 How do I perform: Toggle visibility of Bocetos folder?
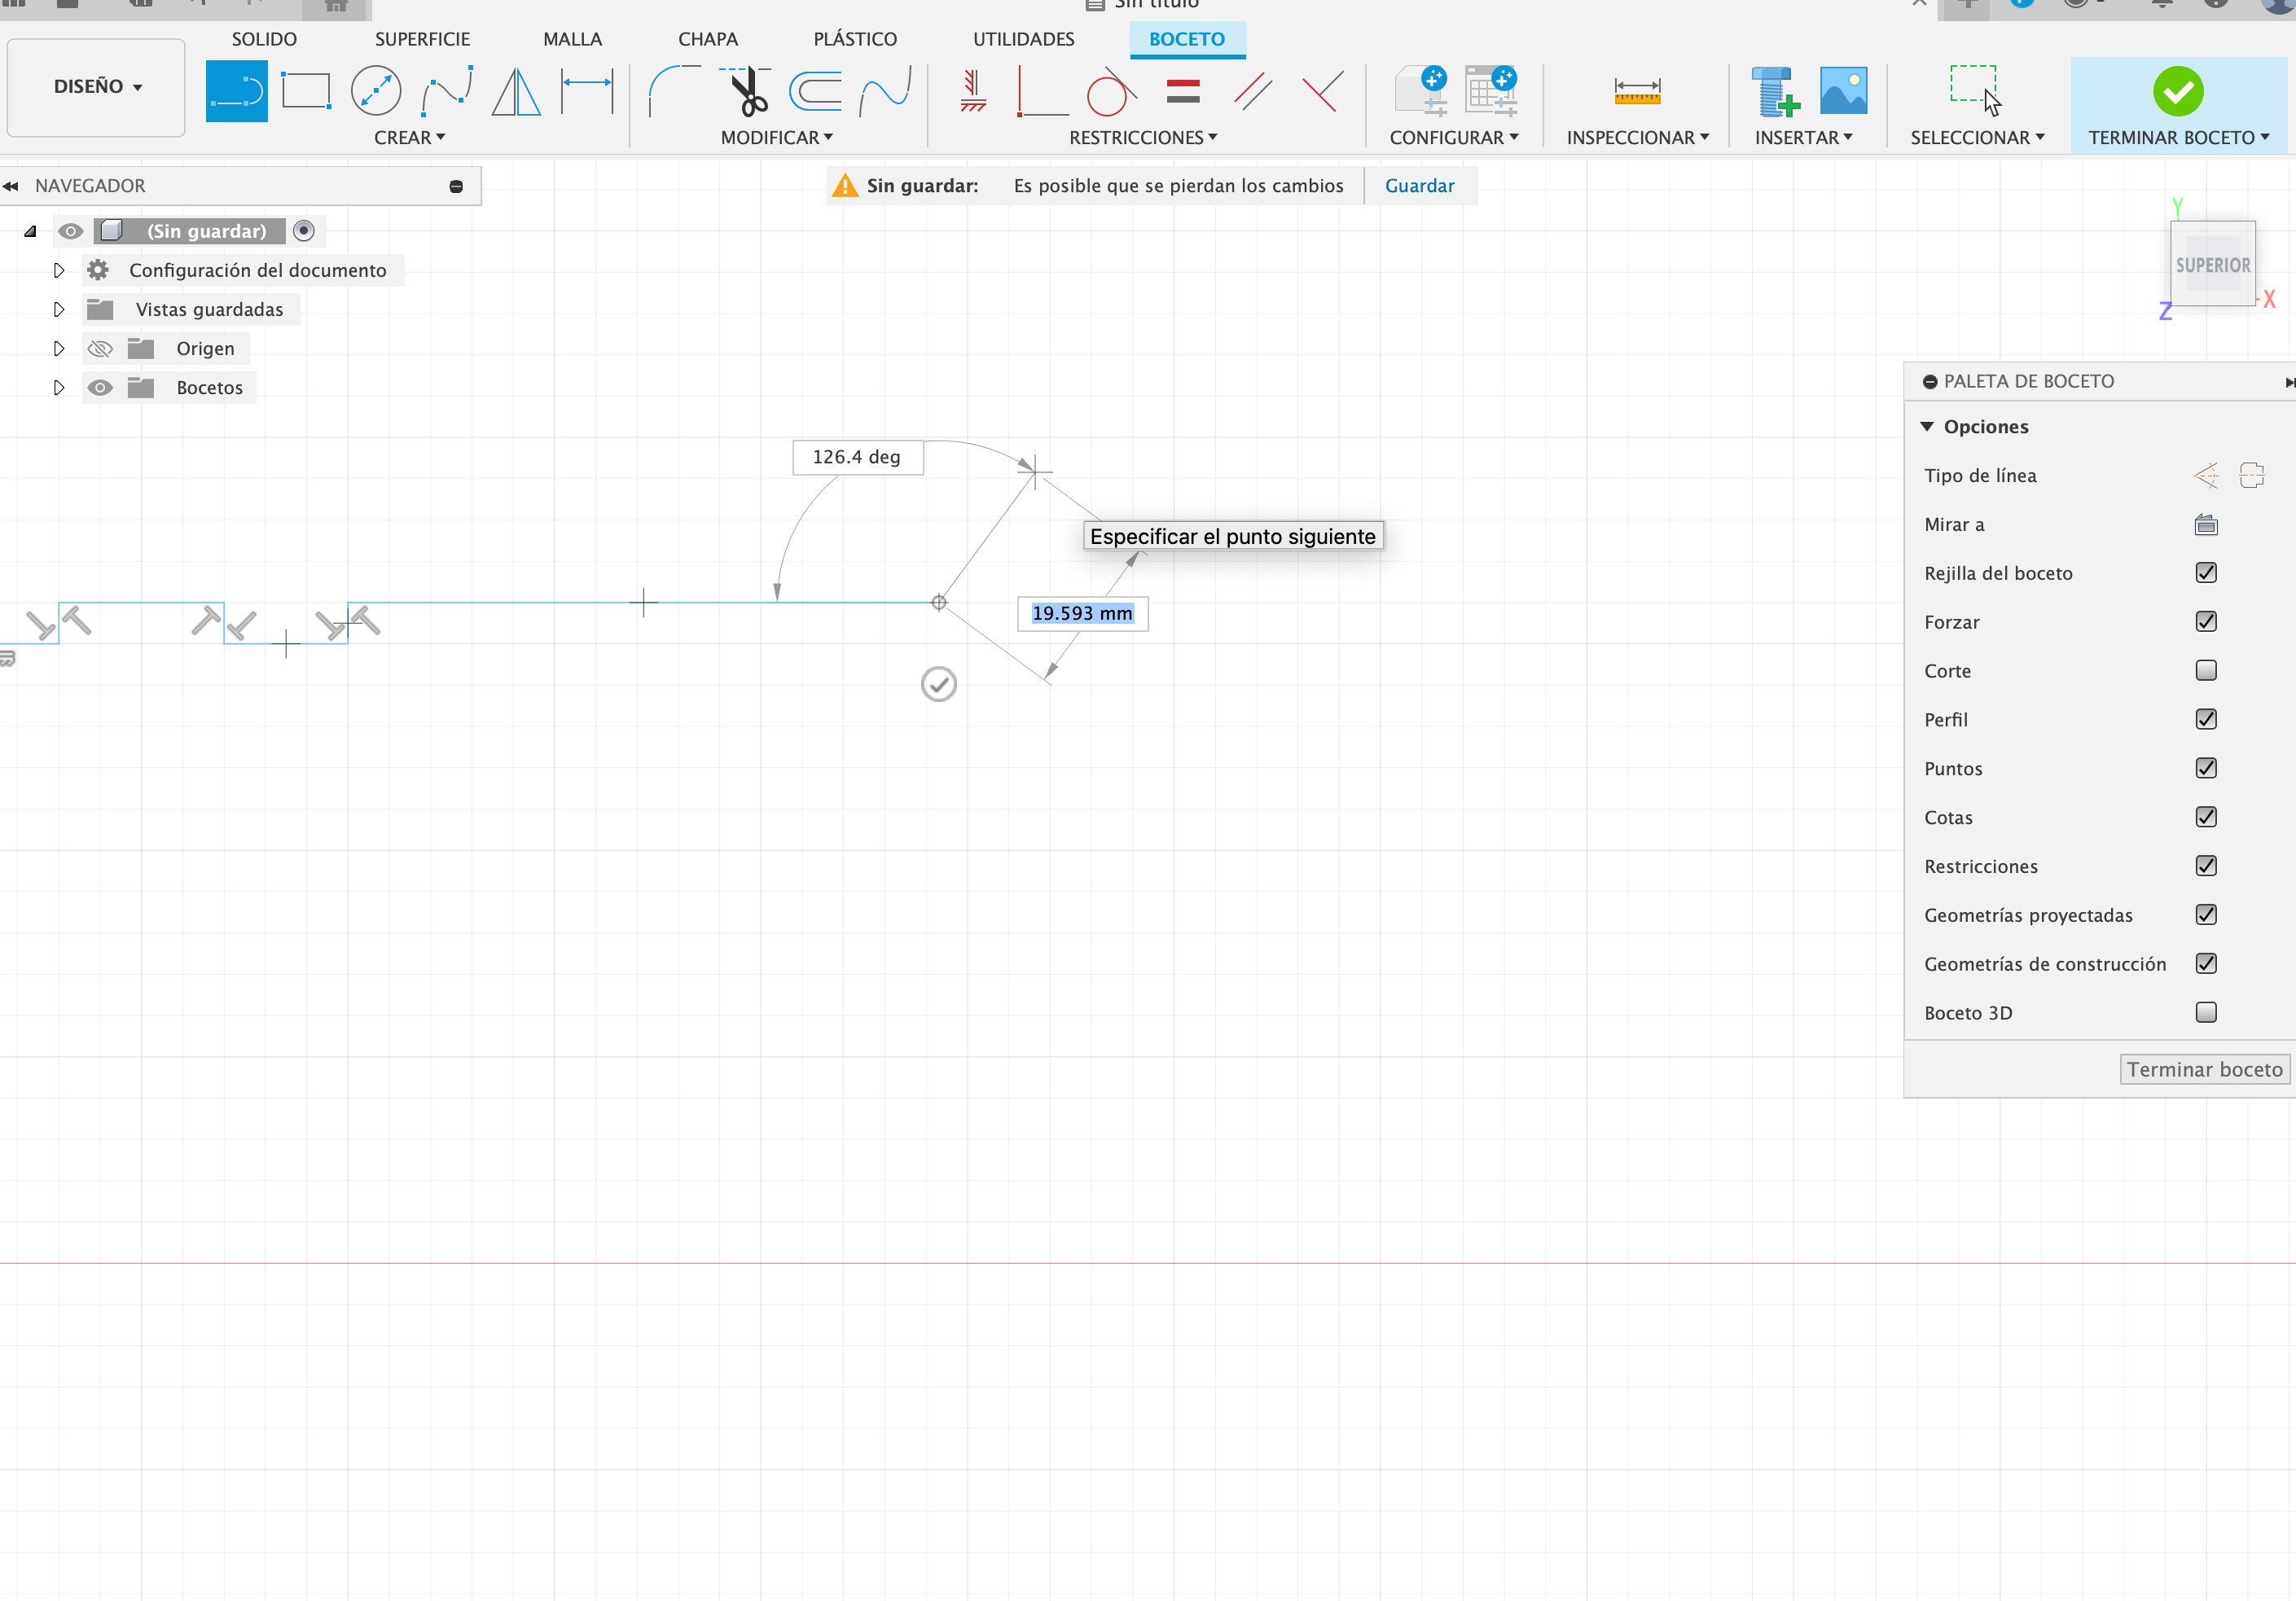pos(100,388)
